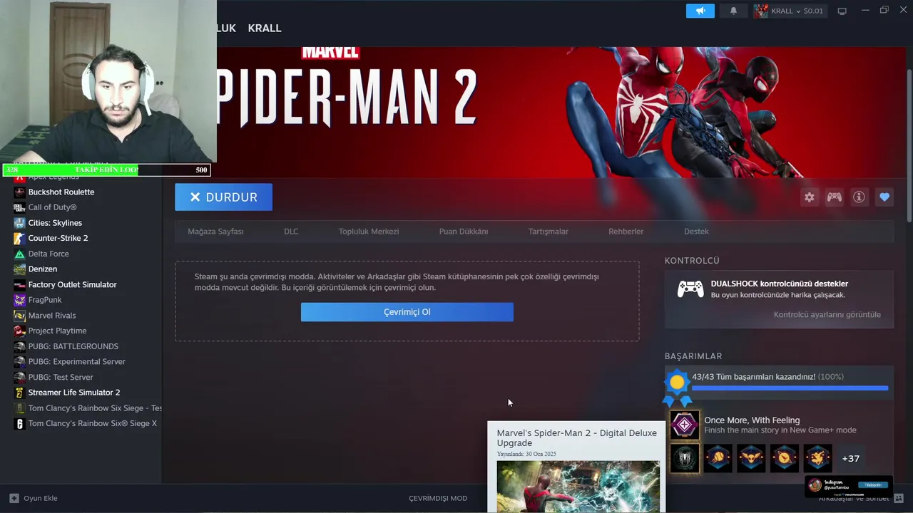Screen dimensions: 913x513
Task: Click the FragPunk game icon
Action: click(19, 300)
